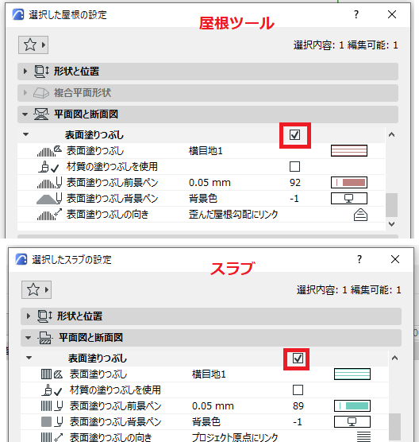The width and height of the screenshot is (419, 442).
Task: Expand roof 形状と位置 panel
Action: [x=208, y=72]
